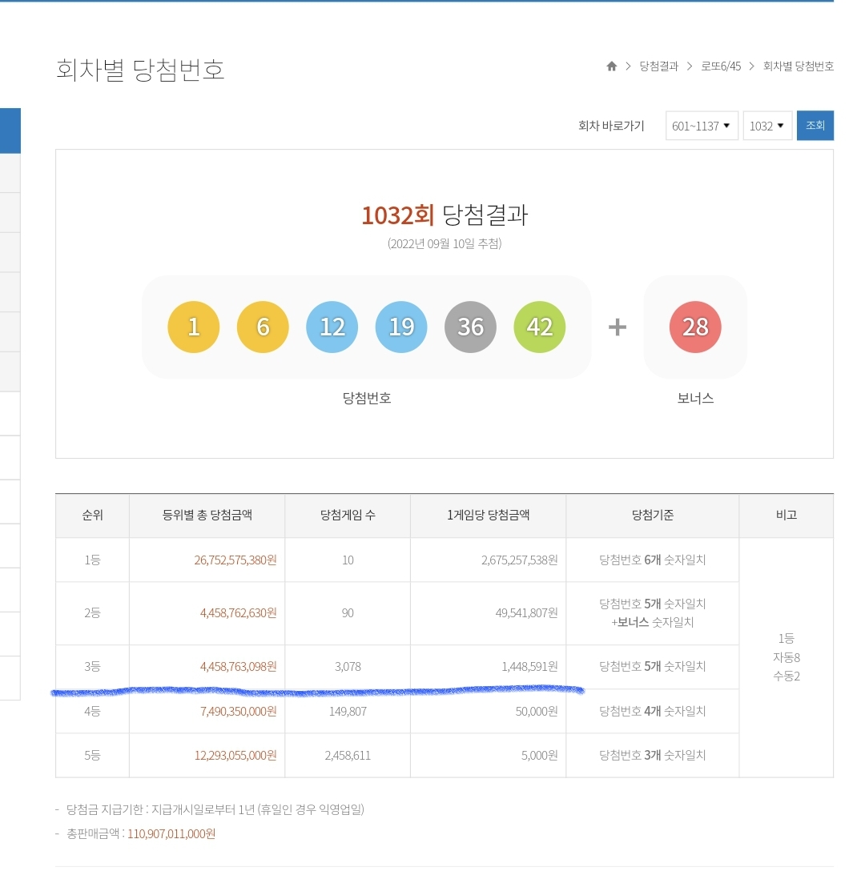Select the highlighted blue sidebar tab
865x871 pixels.
(x=10, y=130)
